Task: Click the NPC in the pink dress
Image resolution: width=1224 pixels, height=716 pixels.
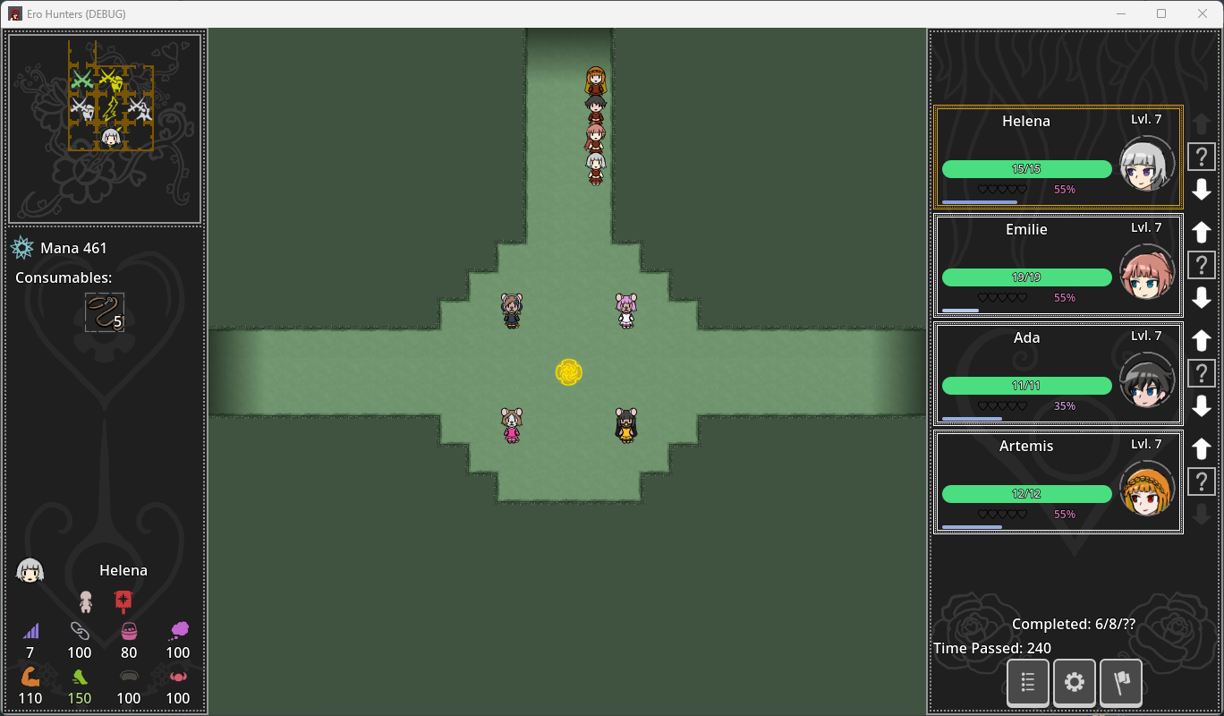Action: click(x=512, y=426)
